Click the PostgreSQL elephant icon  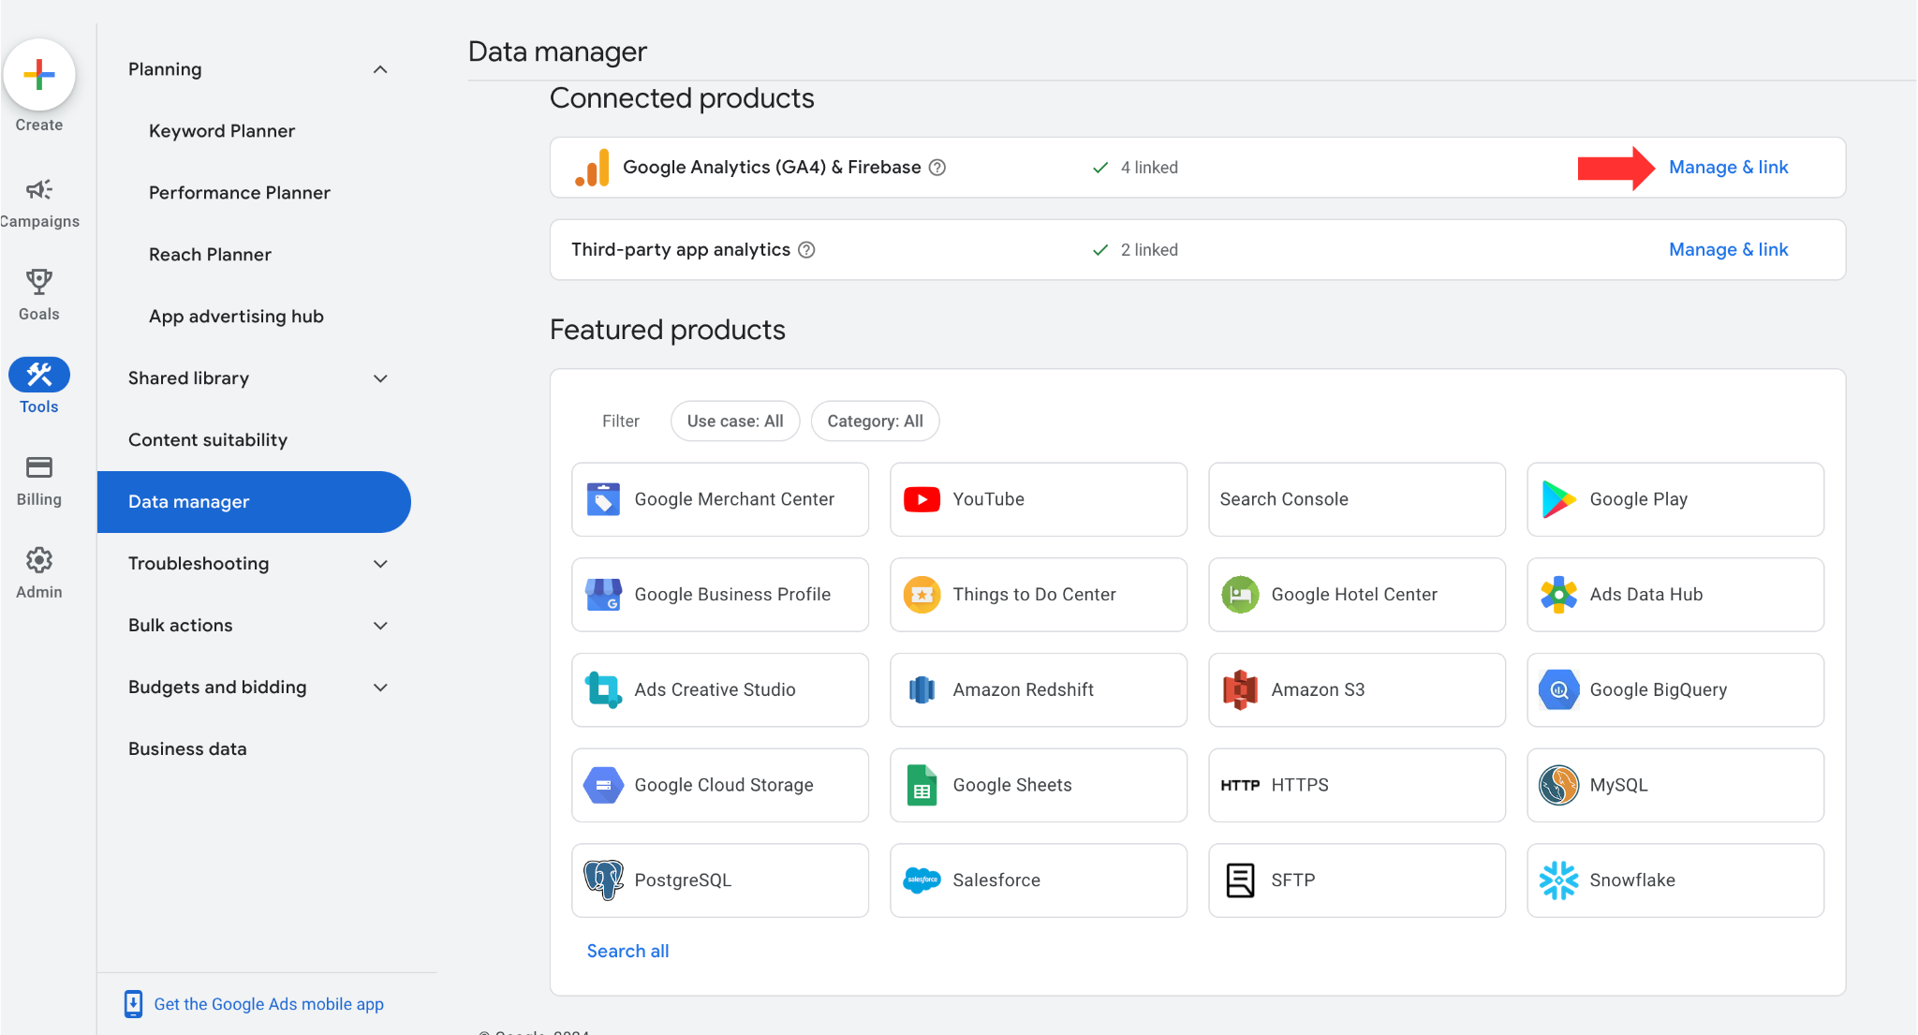pos(603,880)
